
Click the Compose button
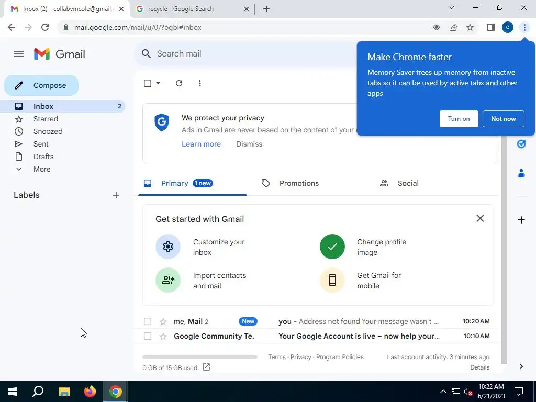[x=41, y=85]
